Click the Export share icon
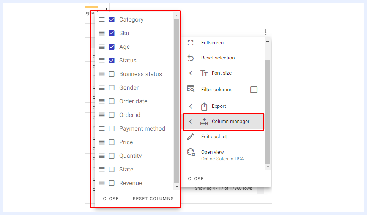The width and height of the screenshot is (367, 215). (x=204, y=106)
